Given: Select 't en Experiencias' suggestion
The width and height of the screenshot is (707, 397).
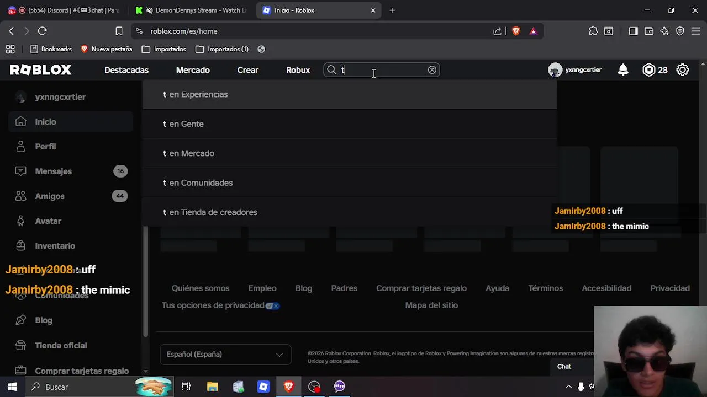Looking at the screenshot, I should pyautogui.click(x=350, y=94).
